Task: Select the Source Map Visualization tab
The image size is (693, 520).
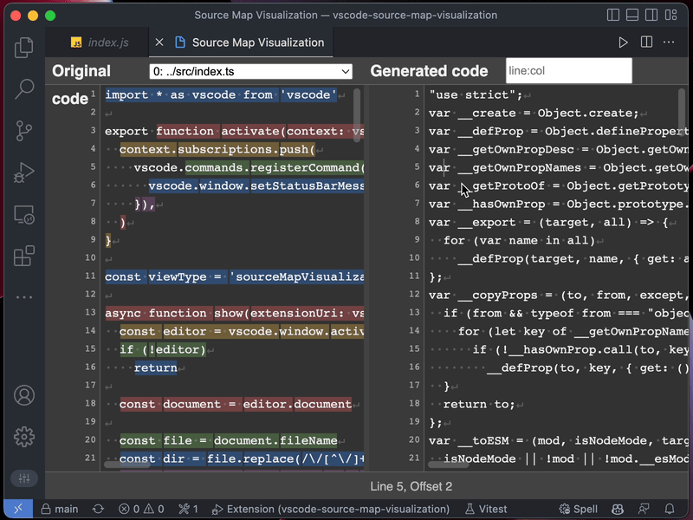Action: (x=250, y=42)
